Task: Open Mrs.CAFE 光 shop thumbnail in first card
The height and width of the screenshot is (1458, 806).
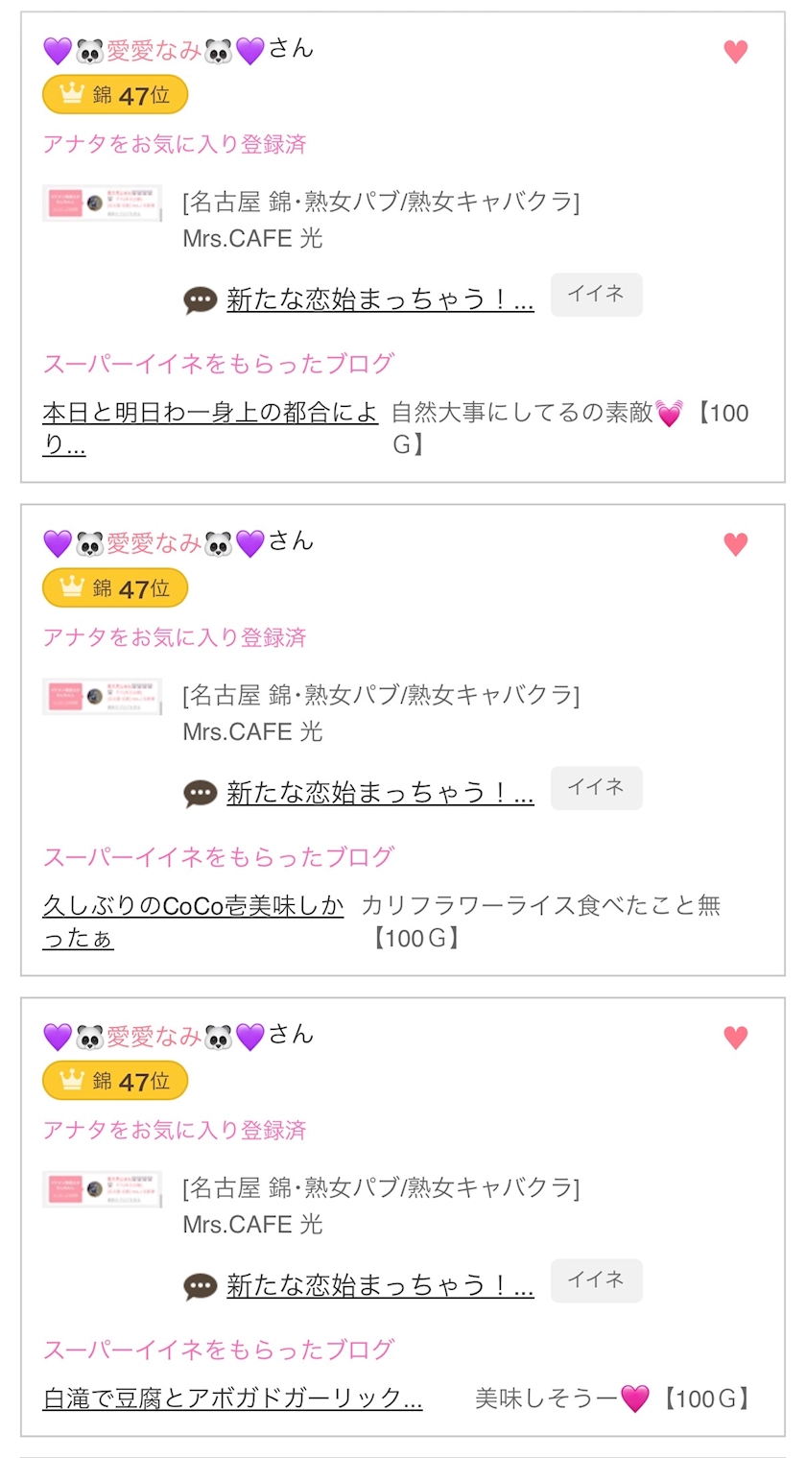Action: 102,204
